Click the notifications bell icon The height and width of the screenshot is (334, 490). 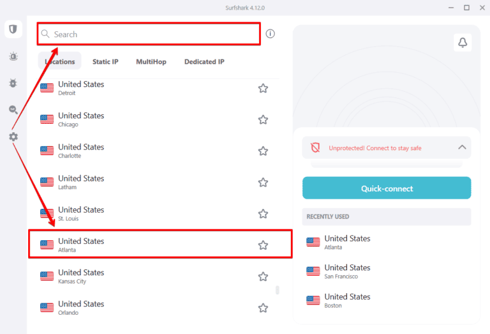[x=463, y=43]
